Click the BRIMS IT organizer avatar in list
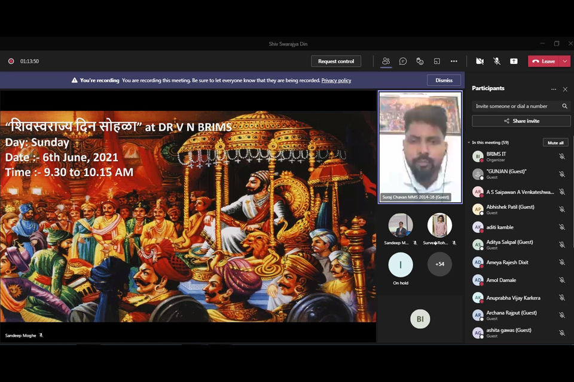Viewport: 574px width, 382px height. (478, 156)
